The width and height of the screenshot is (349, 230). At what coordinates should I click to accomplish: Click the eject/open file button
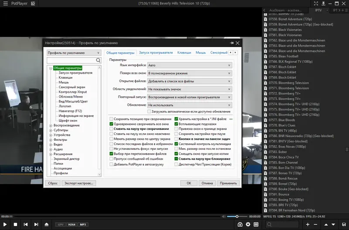pyautogui.click(x=47, y=224)
